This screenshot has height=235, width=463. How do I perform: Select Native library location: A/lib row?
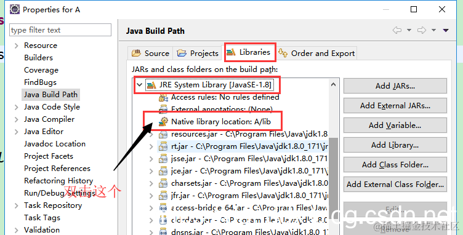215,121
